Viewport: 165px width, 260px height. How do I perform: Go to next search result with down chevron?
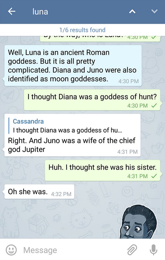[154, 11]
